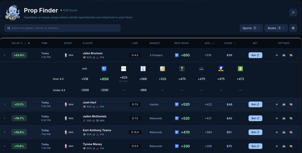Add Tyrese Maxey prop with plus icon
This screenshot has height=153, width=302.
pos(277,146)
